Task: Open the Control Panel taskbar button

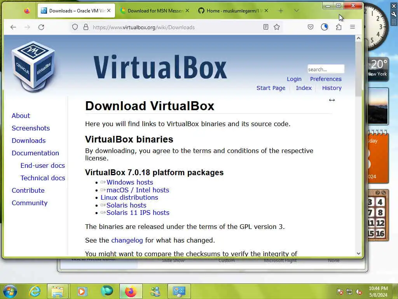Action: click(x=179, y=291)
